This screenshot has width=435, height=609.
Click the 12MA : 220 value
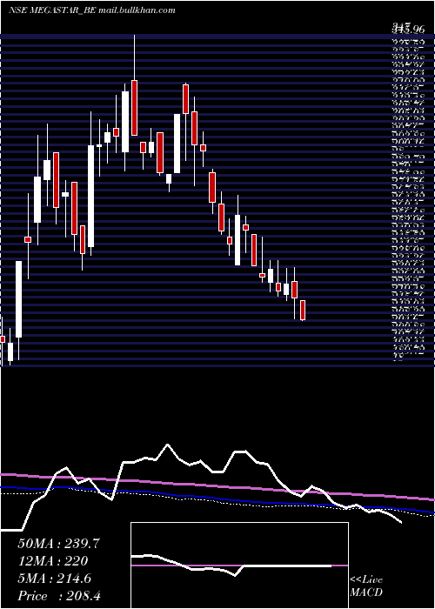pos(52,561)
